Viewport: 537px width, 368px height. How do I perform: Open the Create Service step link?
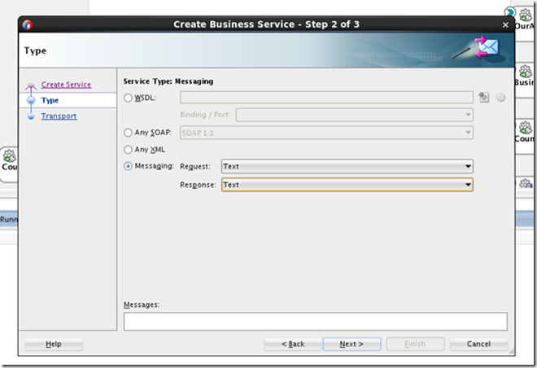(x=66, y=85)
